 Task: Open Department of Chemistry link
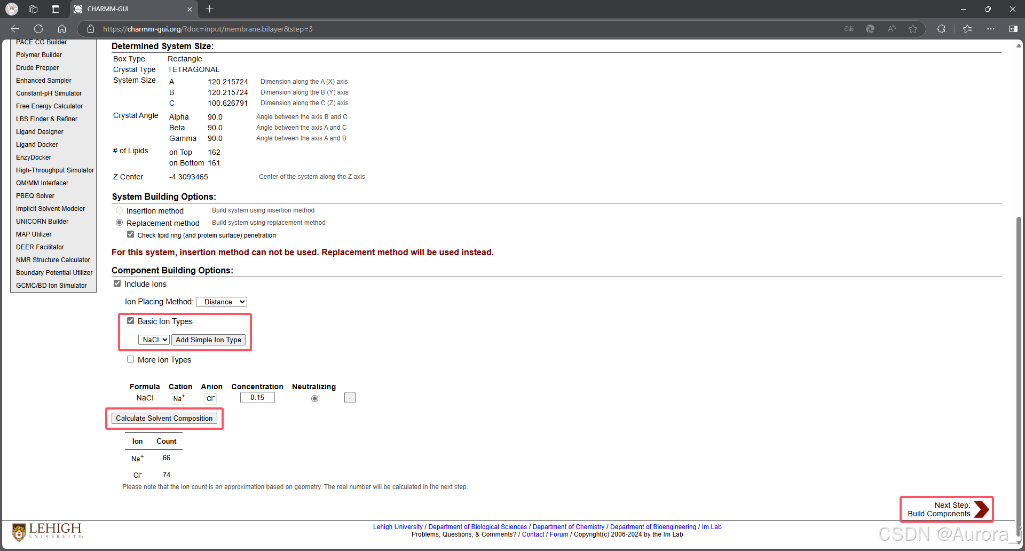[x=569, y=527]
